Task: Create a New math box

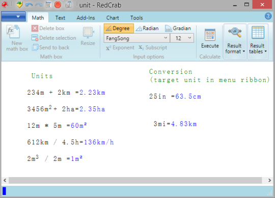Action: [x=17, y=38]
